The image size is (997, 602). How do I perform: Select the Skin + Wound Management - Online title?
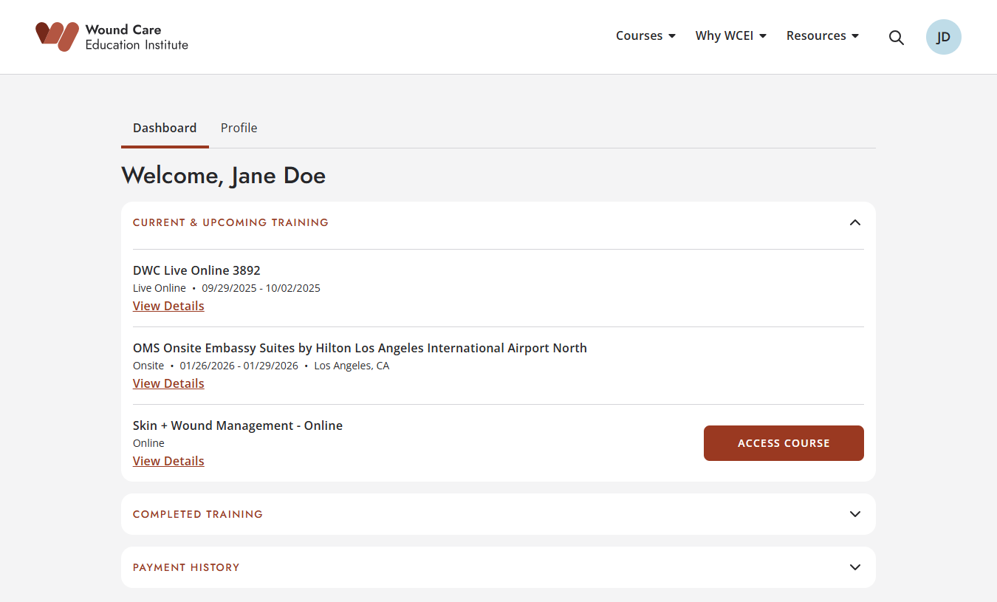click(x=237, y=425)
